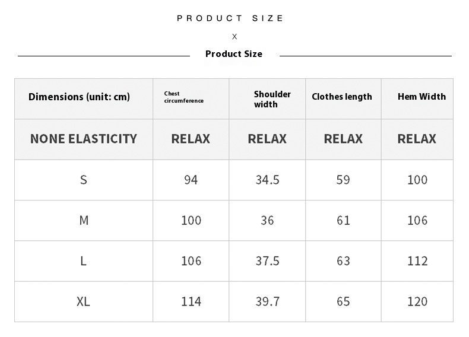Click the "NONE ELASTICITY" cell
469x337 pixels.
coord(84,139)
